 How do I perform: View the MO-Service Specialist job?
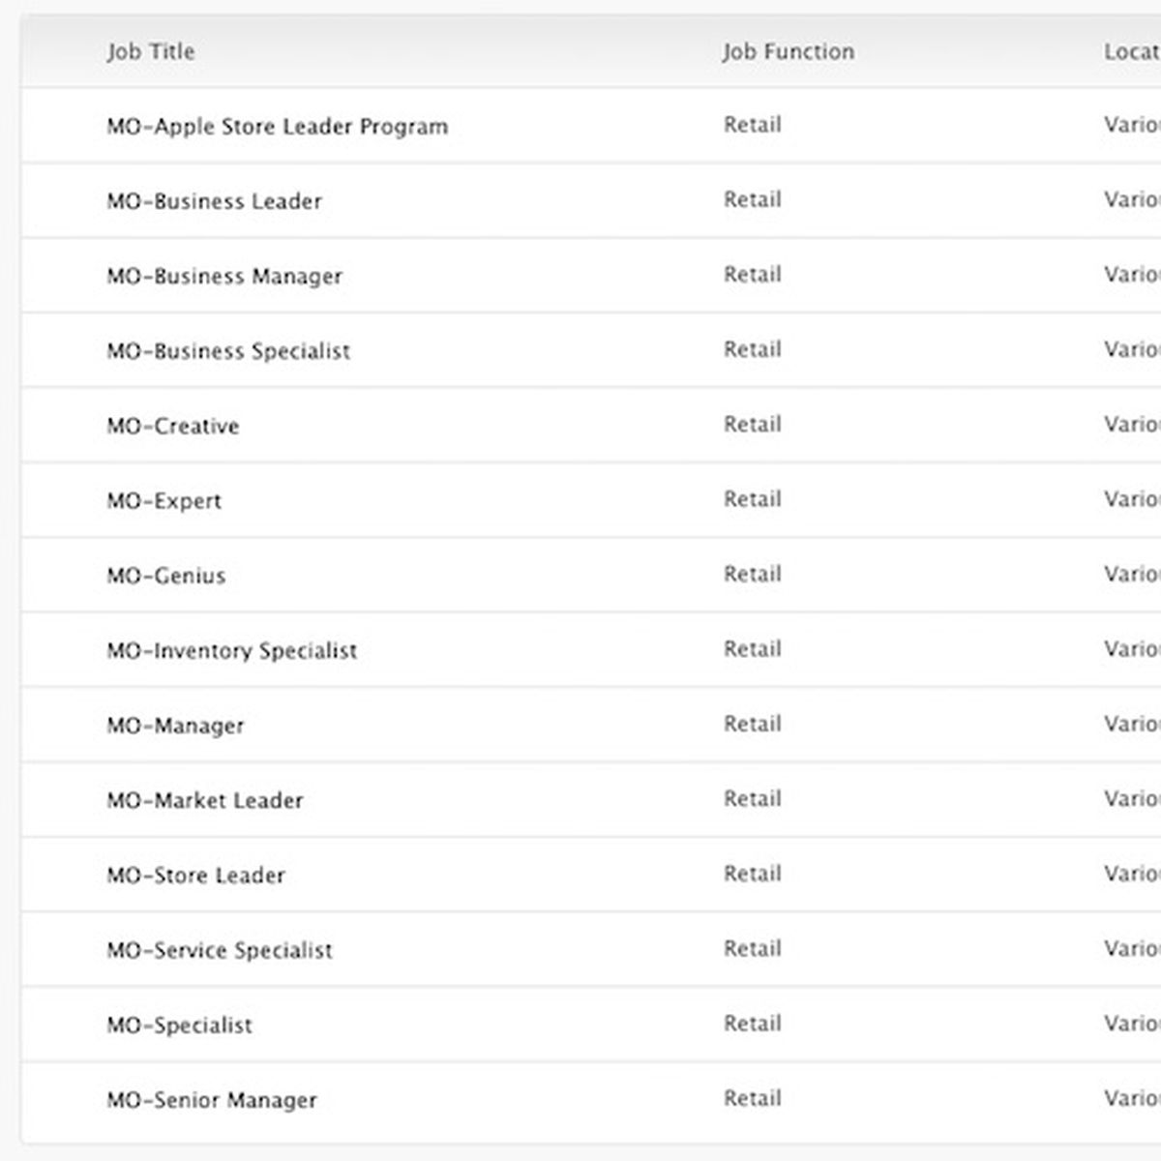click(220, 951)
